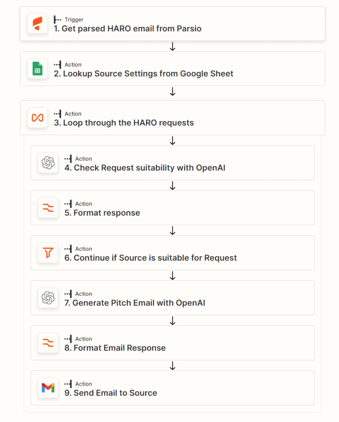Open step 1 Get parsed HARO email
The height and width of the screenshot is (422, 339).
[173, 24]
